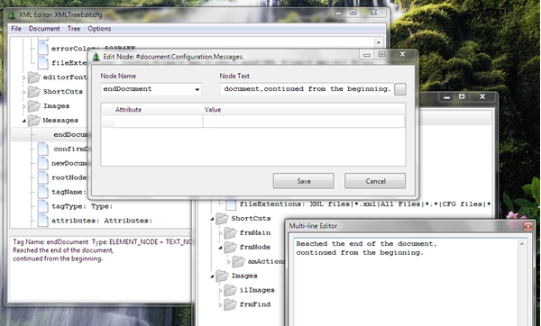
Task: Select the tagName tree row
Action: (x=69, y=192)
